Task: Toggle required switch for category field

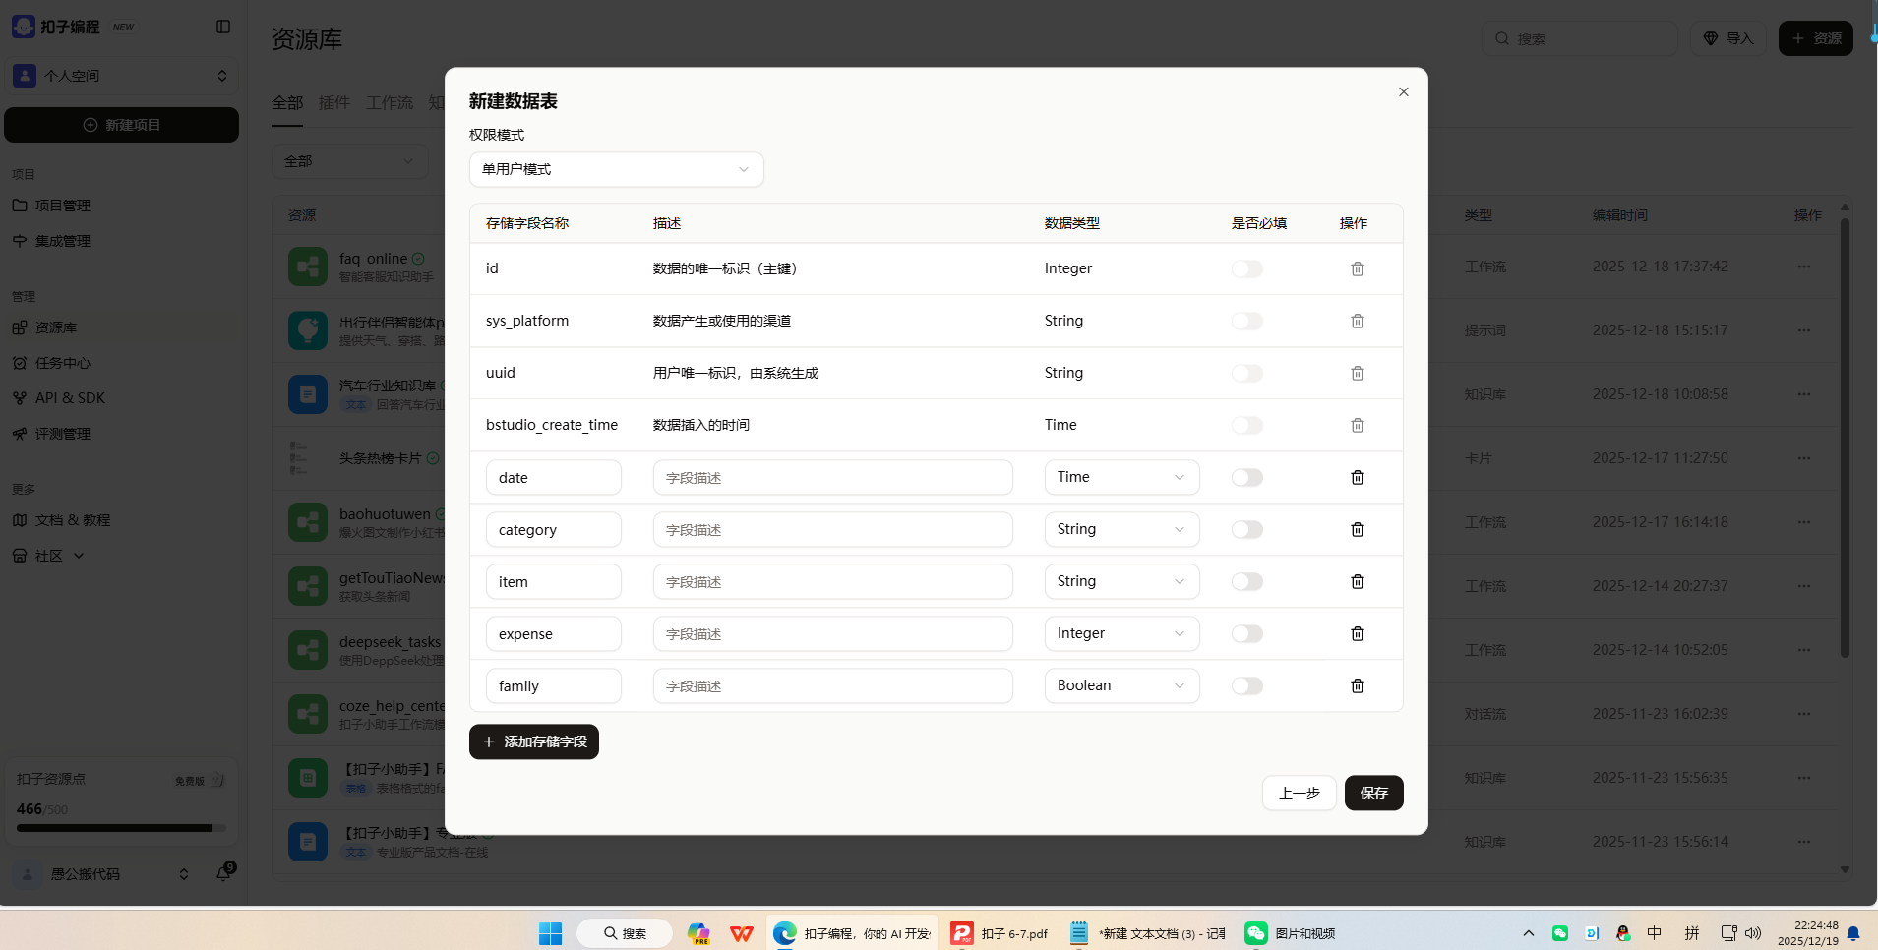Action: click(x=1247, y=529)
